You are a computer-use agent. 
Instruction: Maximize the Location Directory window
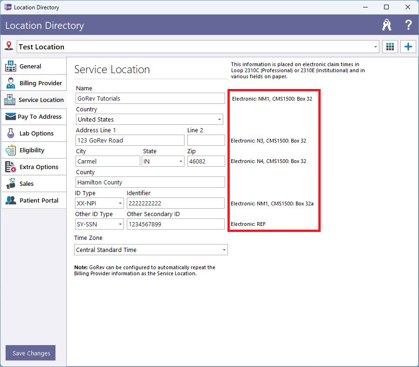point(386,7)
